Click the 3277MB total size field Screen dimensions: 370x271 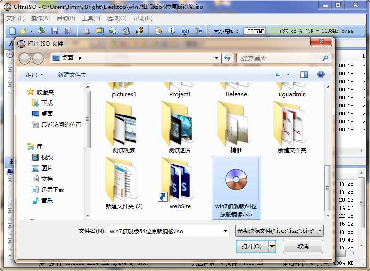255,31
